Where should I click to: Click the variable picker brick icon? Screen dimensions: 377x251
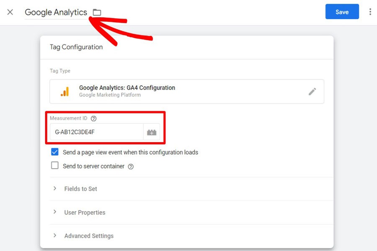click(151, 132)
